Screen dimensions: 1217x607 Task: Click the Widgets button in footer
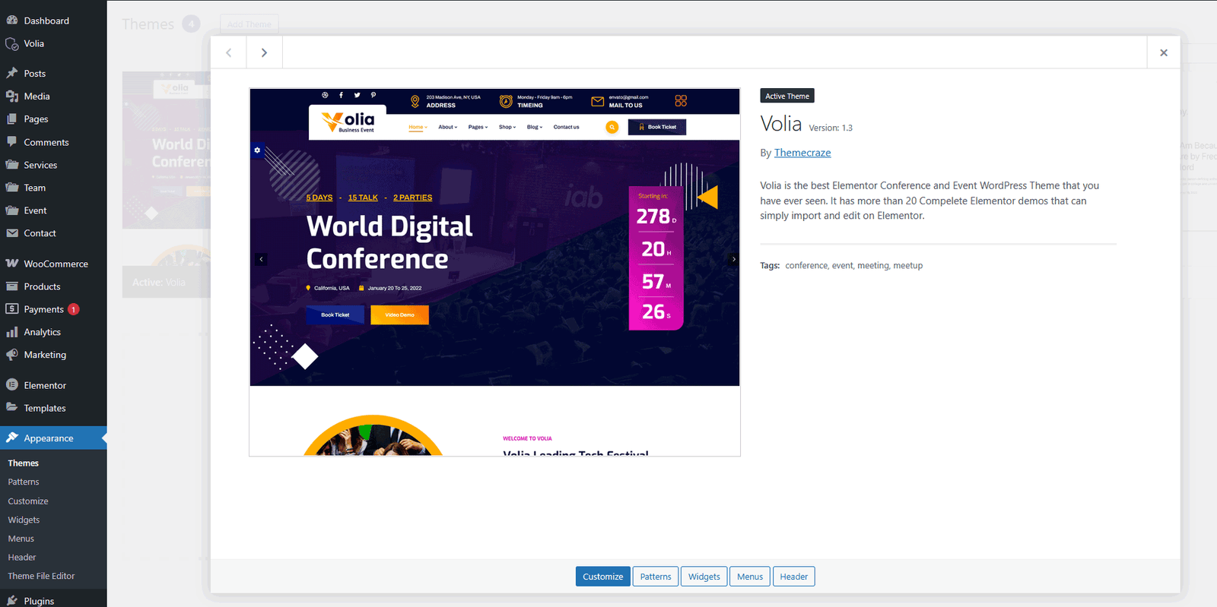pos(704,577)
